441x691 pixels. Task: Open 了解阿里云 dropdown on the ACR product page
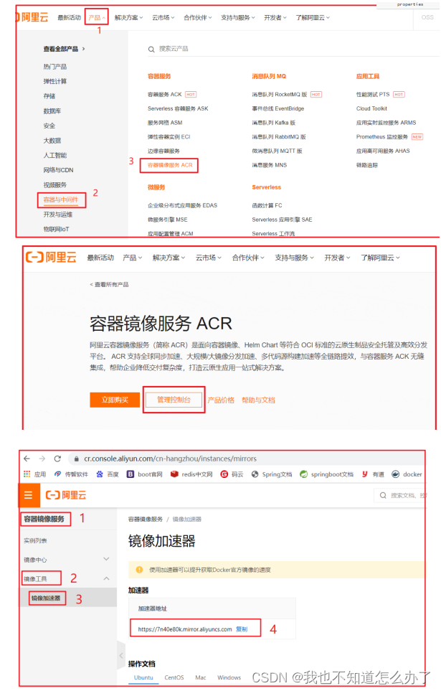point(380,258)
